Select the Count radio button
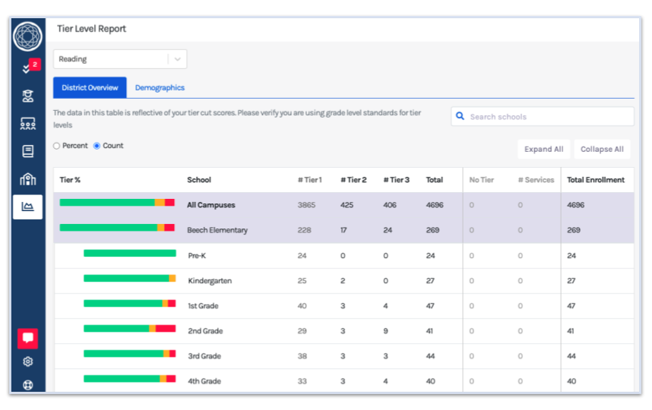The image size is (652, 410). click(x=97, y=146)
